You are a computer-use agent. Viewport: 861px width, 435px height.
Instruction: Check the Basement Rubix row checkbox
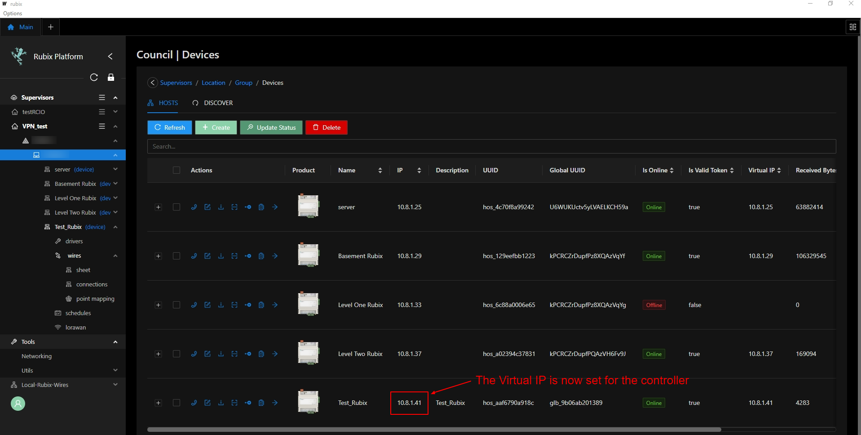[x=177, y=256]
